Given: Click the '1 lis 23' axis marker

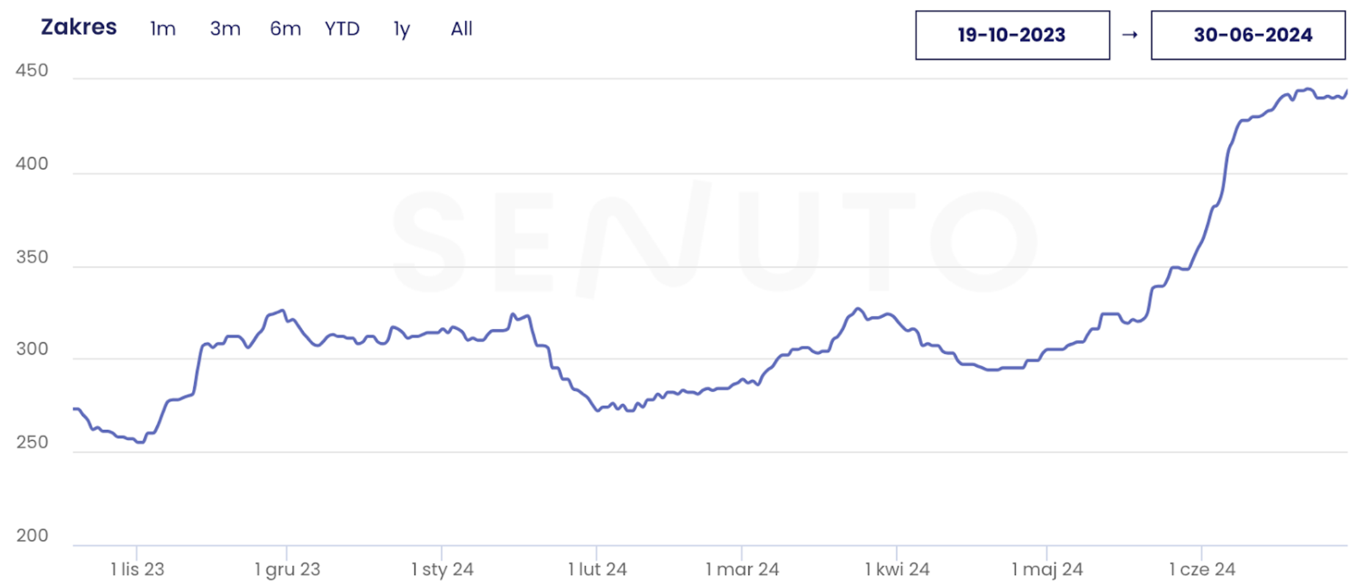Looking at the screenshot, I should coord(138,569).
